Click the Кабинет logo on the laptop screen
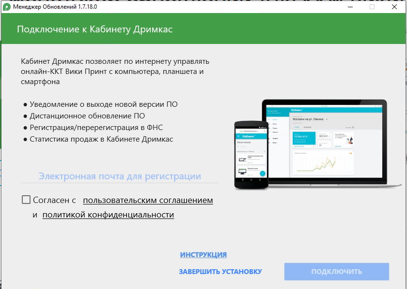 [x=297, y=110]
